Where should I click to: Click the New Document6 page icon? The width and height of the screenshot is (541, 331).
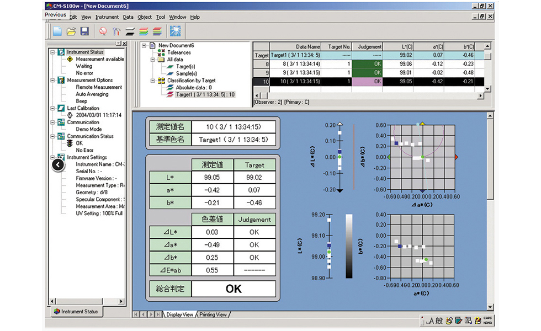pos(152,45)
